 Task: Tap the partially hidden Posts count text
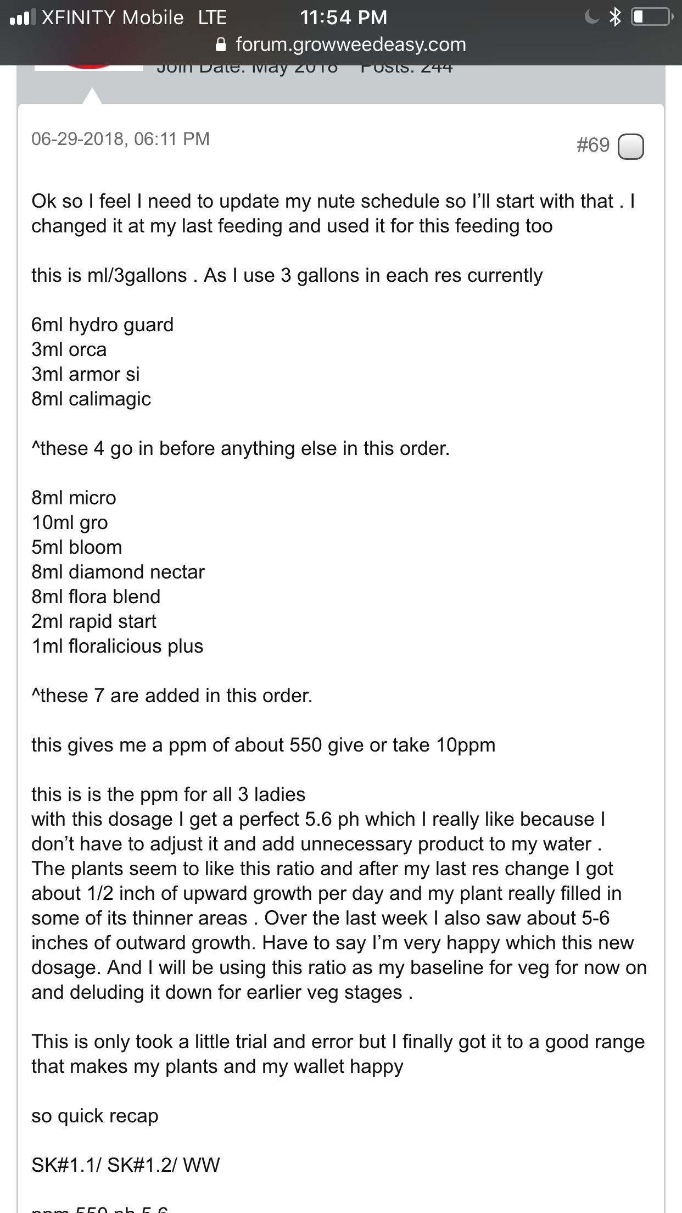pos(407,69)
